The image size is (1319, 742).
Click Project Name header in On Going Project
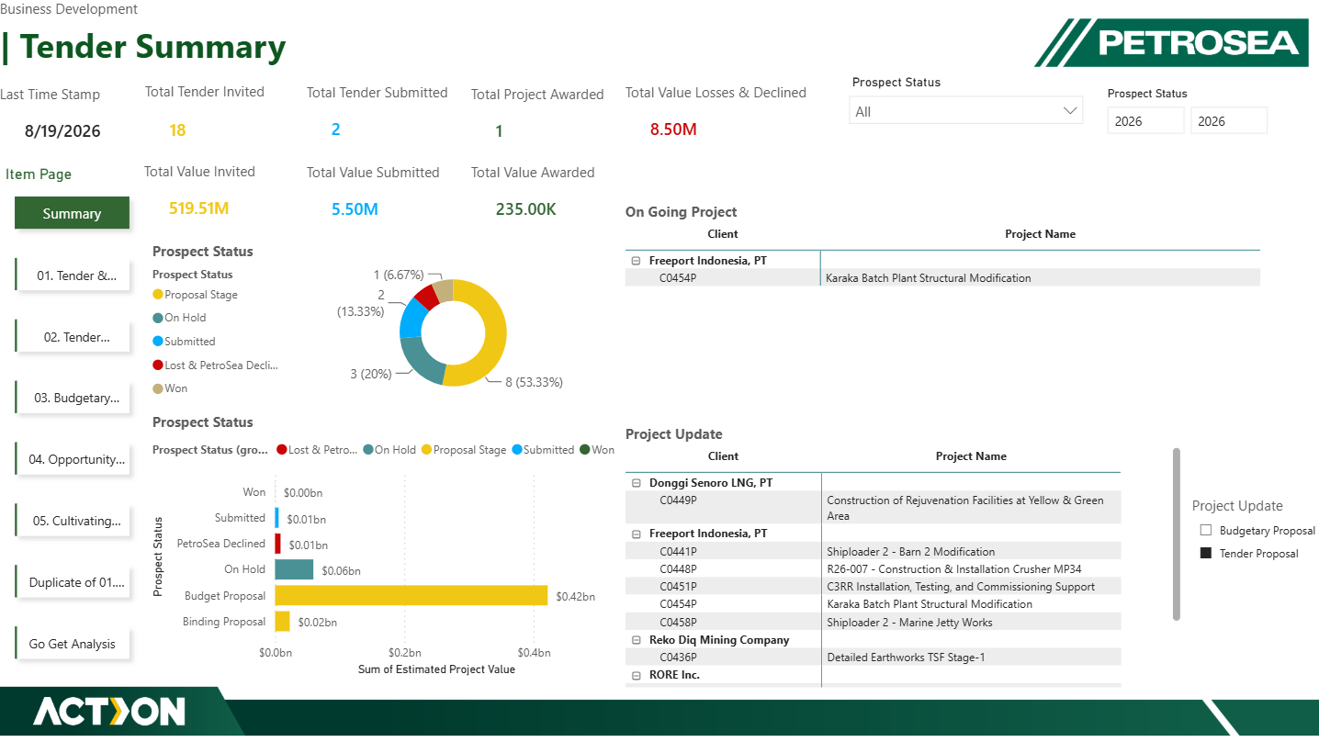[x=1040, y=234]
